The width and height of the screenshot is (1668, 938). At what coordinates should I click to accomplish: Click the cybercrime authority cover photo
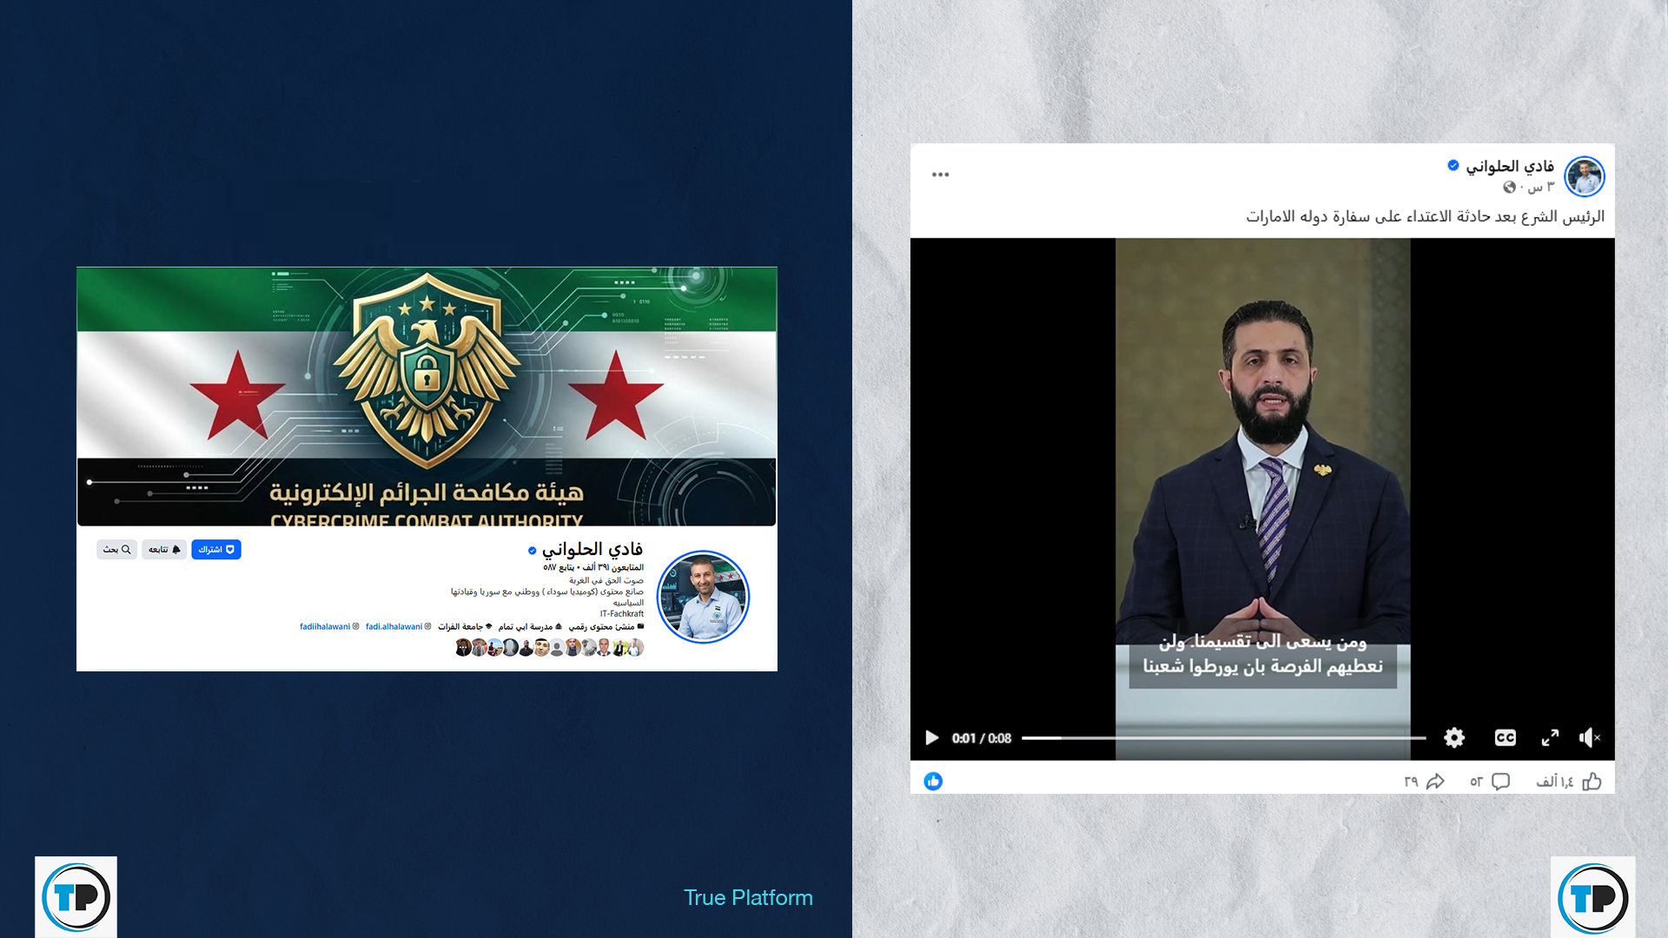[x=426, y=396]
